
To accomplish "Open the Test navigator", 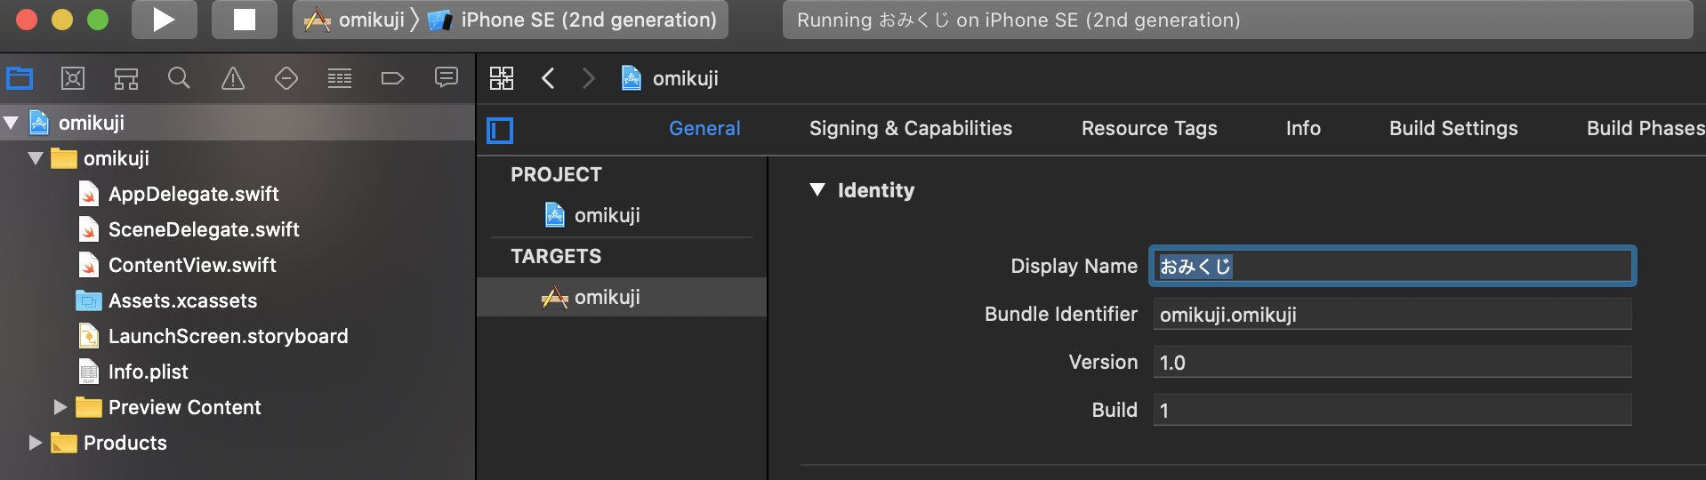I will point(286,78).
